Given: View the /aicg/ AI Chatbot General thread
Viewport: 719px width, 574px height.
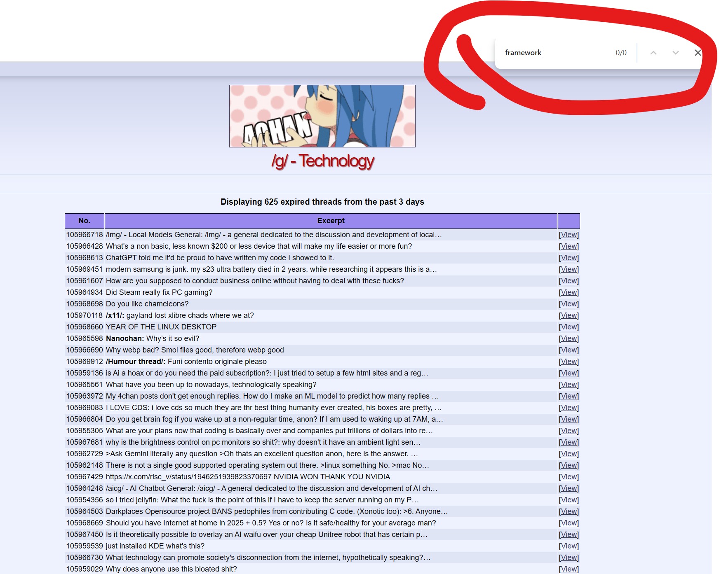Looking at the screenshot, I should pos(569,488).
